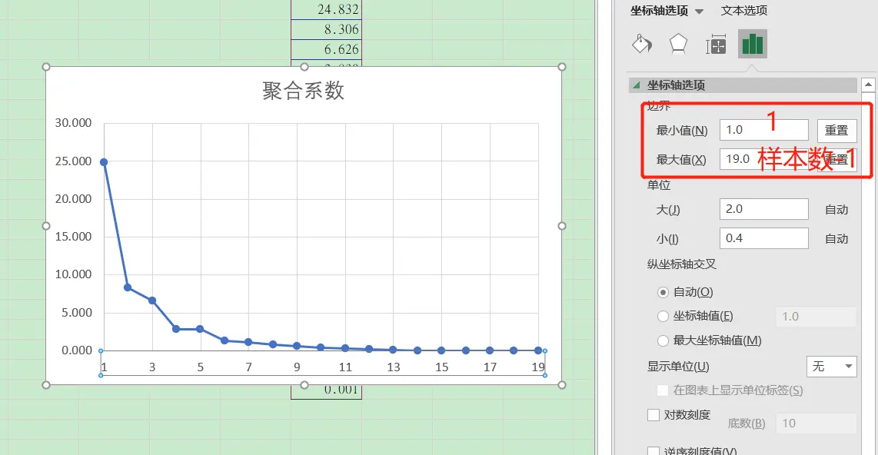The height and width of the screenshot is (455, 878).
Task: Click the 最大值(X) input field
Action: [763, 159]
